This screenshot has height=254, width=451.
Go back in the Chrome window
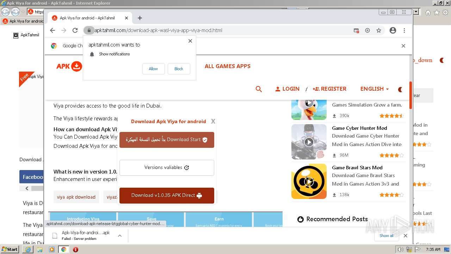tap(52, 30)
